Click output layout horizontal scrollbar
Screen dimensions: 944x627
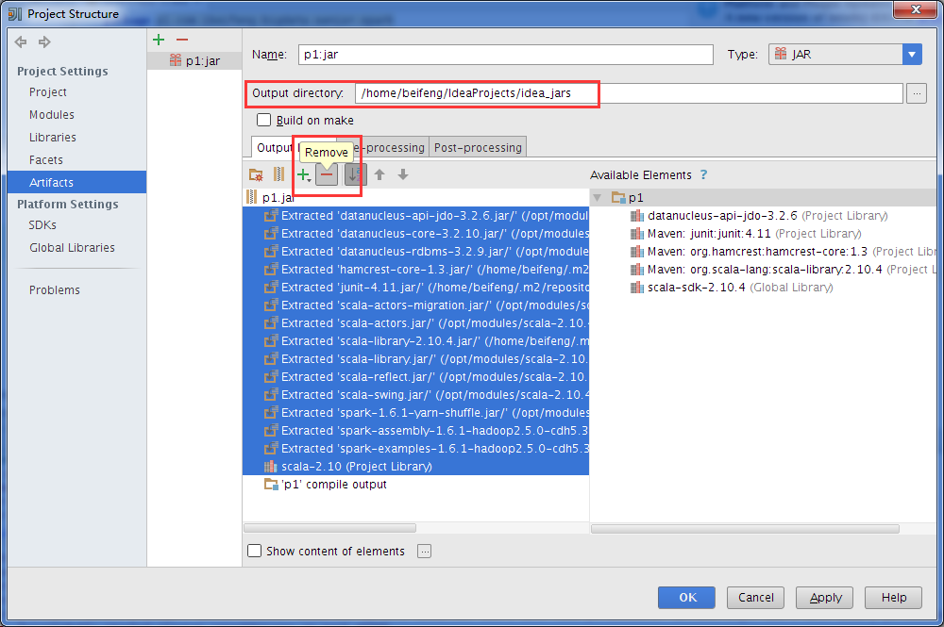[x=329, y=528]
